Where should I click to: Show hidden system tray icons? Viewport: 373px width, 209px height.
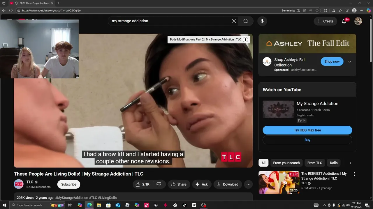(x=325, y=205)
